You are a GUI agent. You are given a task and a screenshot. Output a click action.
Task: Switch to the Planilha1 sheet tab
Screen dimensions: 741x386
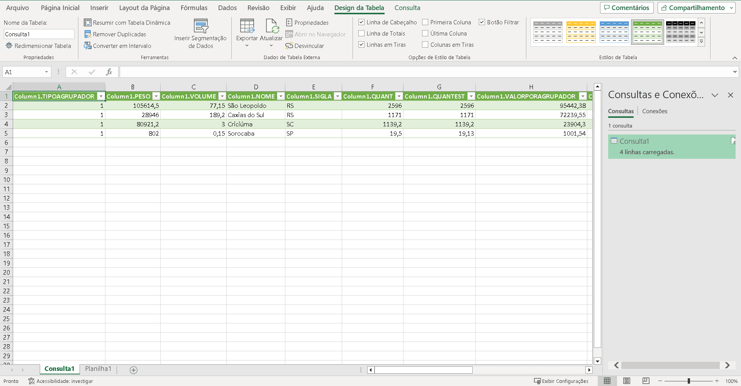(98, 369)
